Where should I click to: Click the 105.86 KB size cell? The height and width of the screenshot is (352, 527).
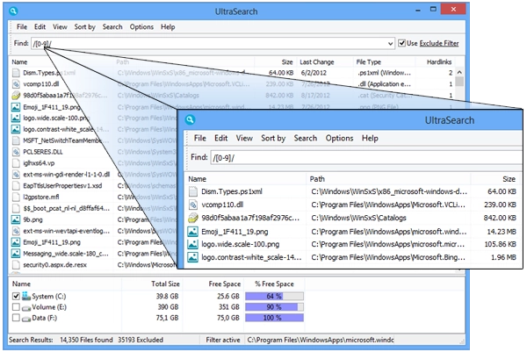[500, 245]
